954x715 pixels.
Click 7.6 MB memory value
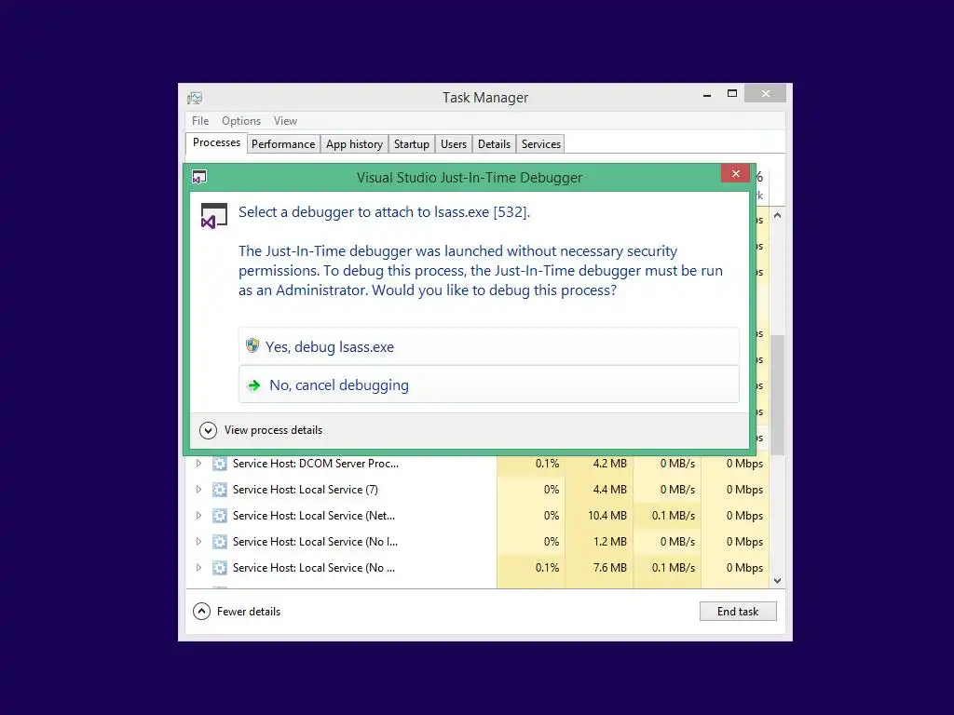[x=609, y=568]
